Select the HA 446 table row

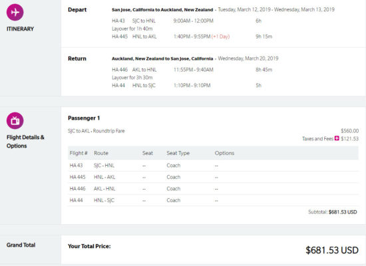click(x=213, y=189)
